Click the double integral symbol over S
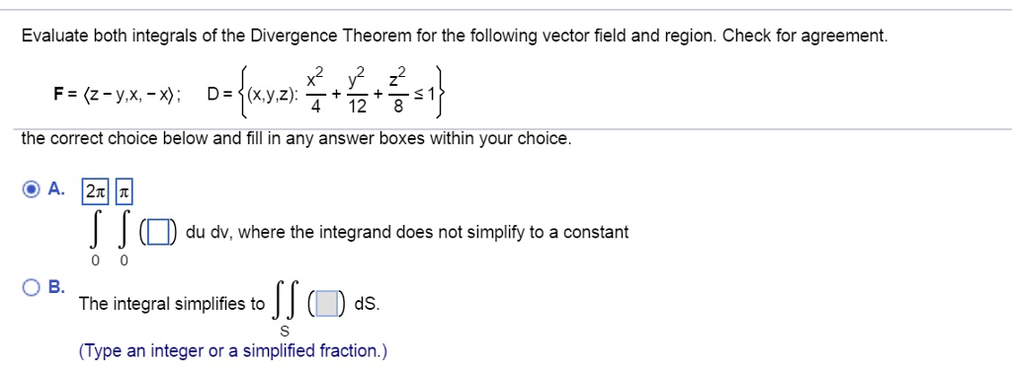The width and height of the screenshot is (1012, 370). point(287,304)
